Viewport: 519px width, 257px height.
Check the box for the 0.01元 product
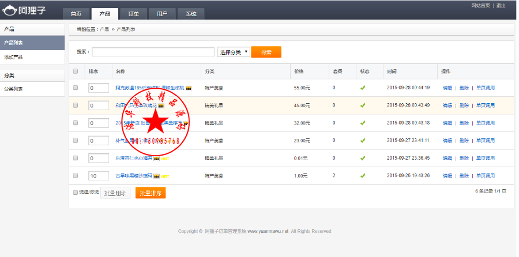pos(76,158)
